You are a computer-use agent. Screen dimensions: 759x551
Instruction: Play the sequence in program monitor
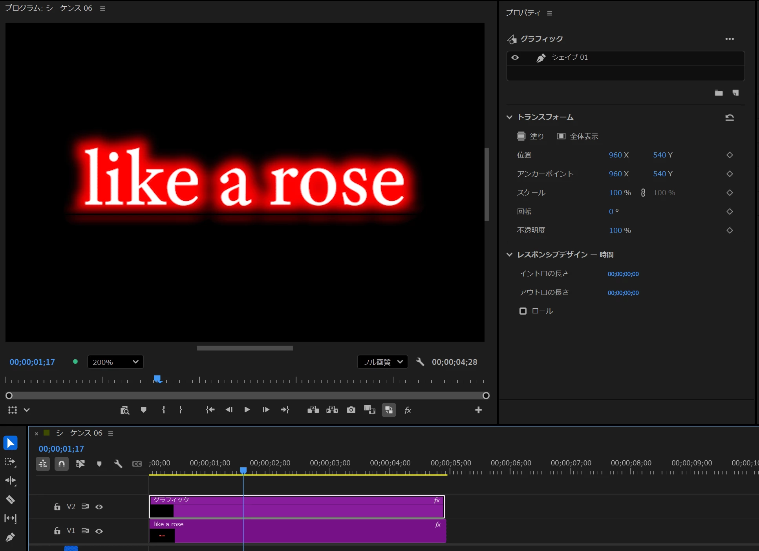point(247,410)
